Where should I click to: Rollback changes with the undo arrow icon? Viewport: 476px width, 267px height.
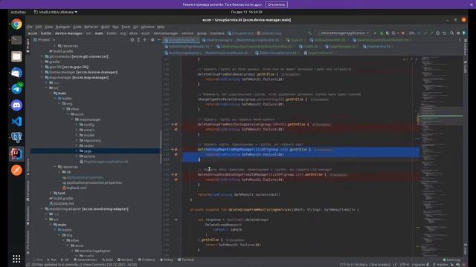(445, 33)
